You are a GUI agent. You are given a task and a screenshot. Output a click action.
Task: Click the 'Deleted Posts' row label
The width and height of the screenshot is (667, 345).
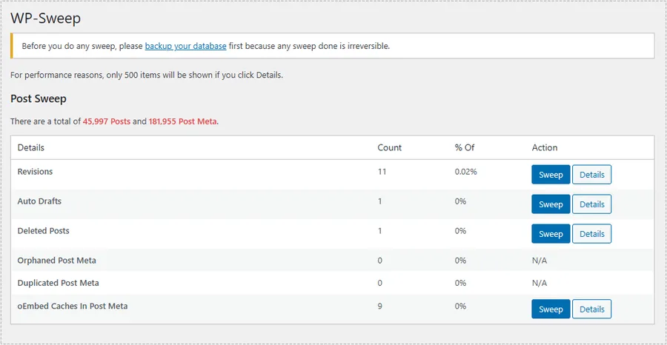pyautogui.click(x=44, y=231)
